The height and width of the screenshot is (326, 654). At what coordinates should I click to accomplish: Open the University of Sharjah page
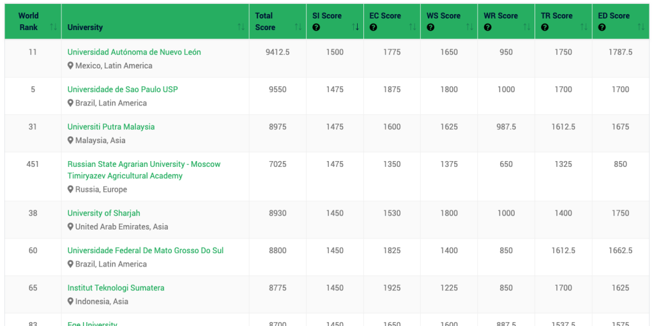click(103, 213)
